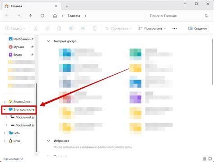Expand the first Локальный диск node

[6, 117]
